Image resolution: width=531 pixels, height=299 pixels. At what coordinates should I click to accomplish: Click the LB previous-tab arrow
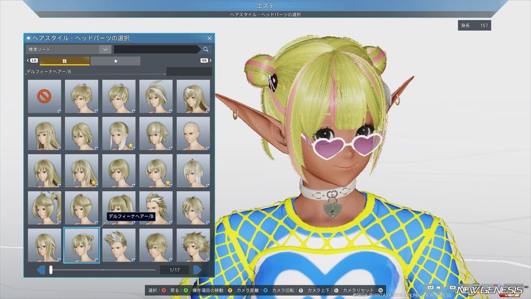32,61
